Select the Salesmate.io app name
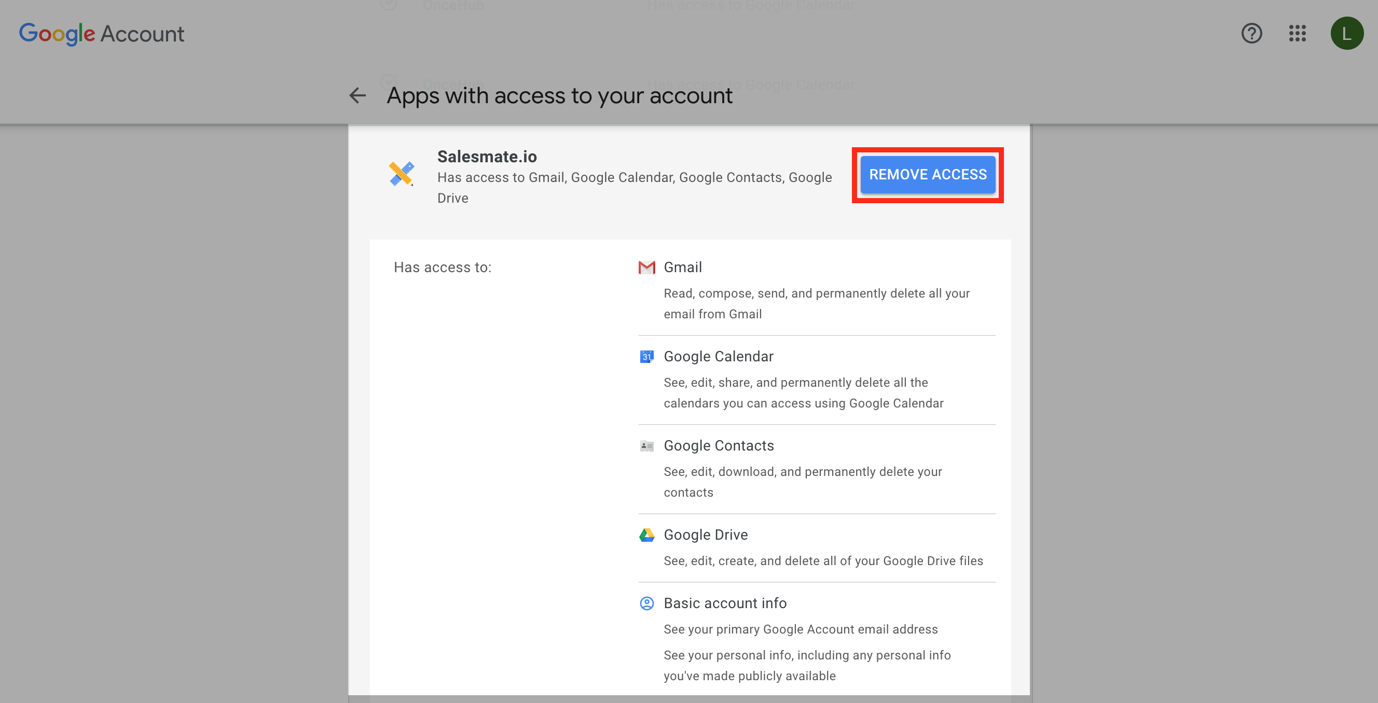 (487, 157)
